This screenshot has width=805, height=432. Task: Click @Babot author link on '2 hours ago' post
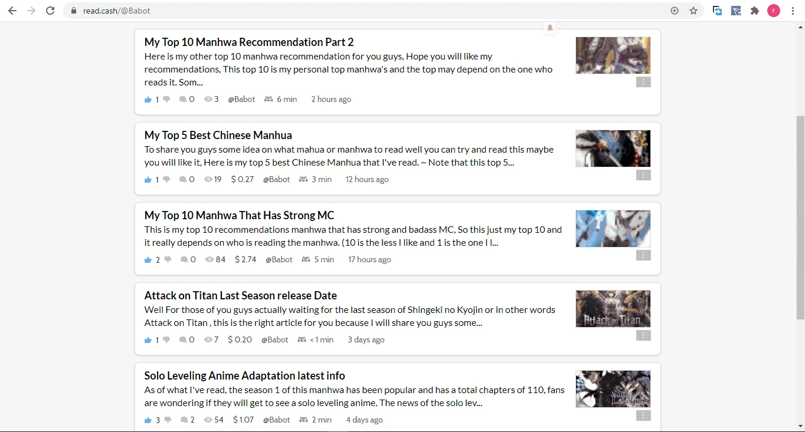coord(241,99)
